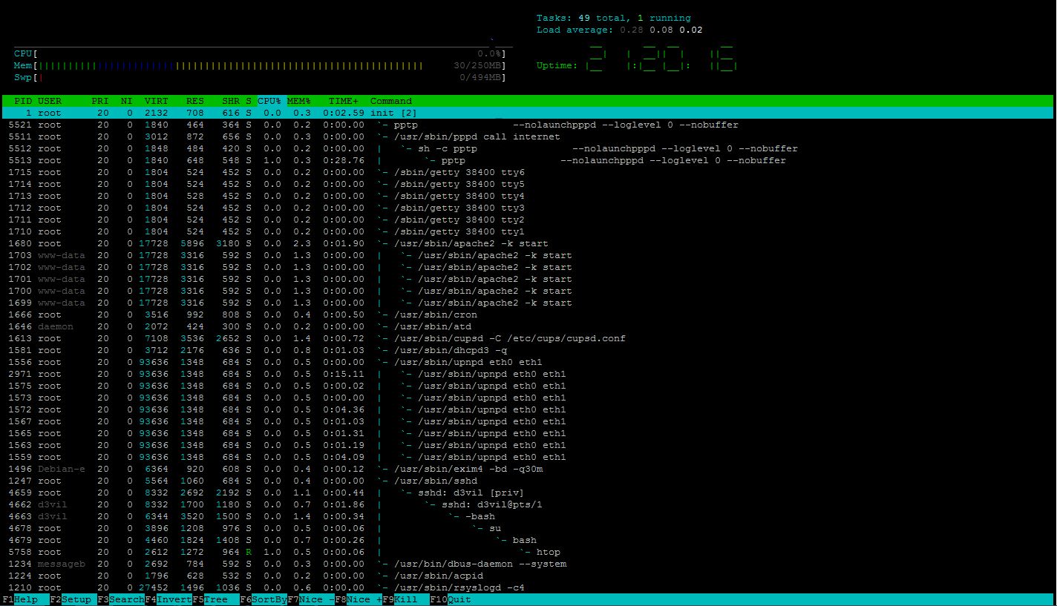Sort processes by VIRT column header
Screen dimensions: 1057x606
click(157, 101)
